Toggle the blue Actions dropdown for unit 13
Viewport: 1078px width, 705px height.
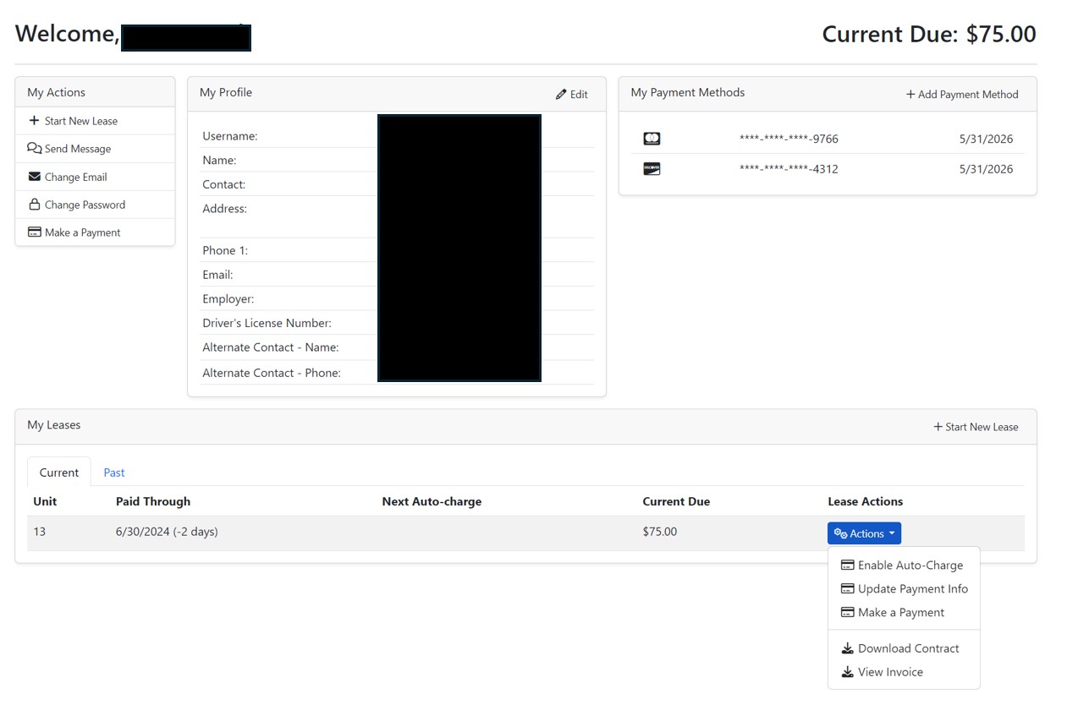pos(864,533)
